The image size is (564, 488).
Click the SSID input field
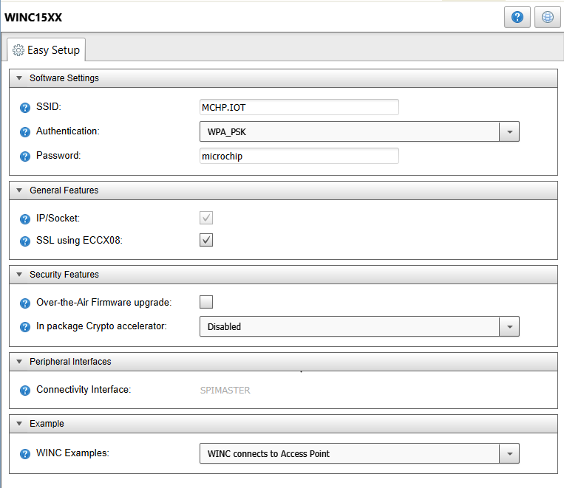coord(299,107)
